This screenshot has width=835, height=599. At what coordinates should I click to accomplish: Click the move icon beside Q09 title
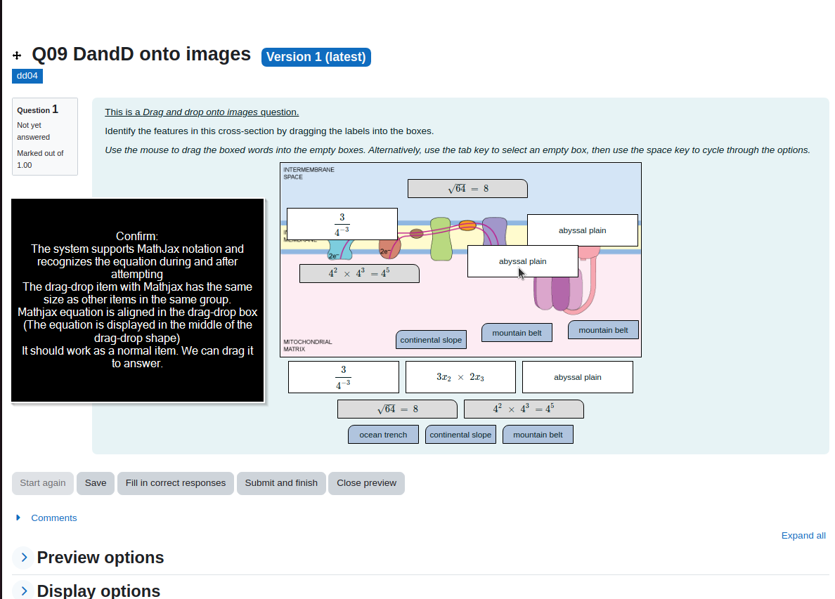(x=17, y=55)
